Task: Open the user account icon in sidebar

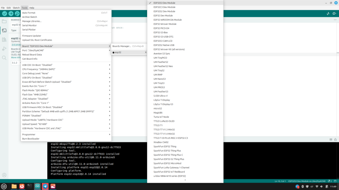Action: (4, 175)
